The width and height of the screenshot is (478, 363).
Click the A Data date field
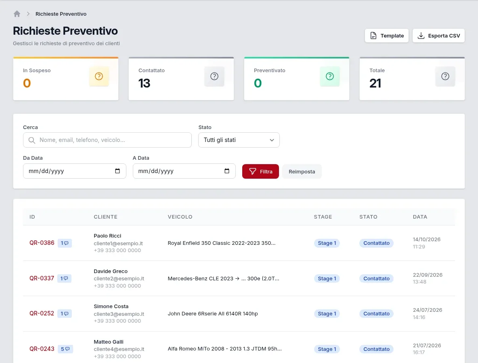184,171
